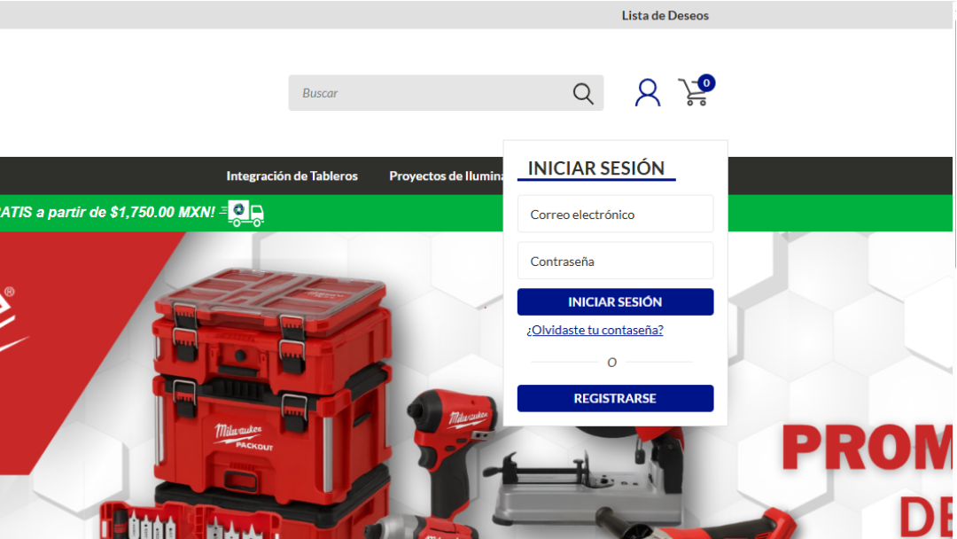Type in the Buscar search field
This screenshot has width=957, height=539.
pyautogui.click(x=430, y=93)
